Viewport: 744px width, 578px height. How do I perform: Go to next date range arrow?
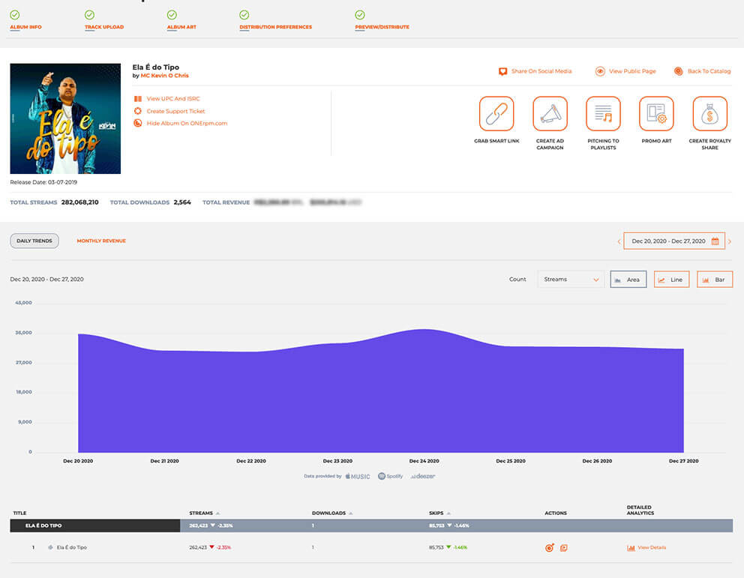(730, 241)
